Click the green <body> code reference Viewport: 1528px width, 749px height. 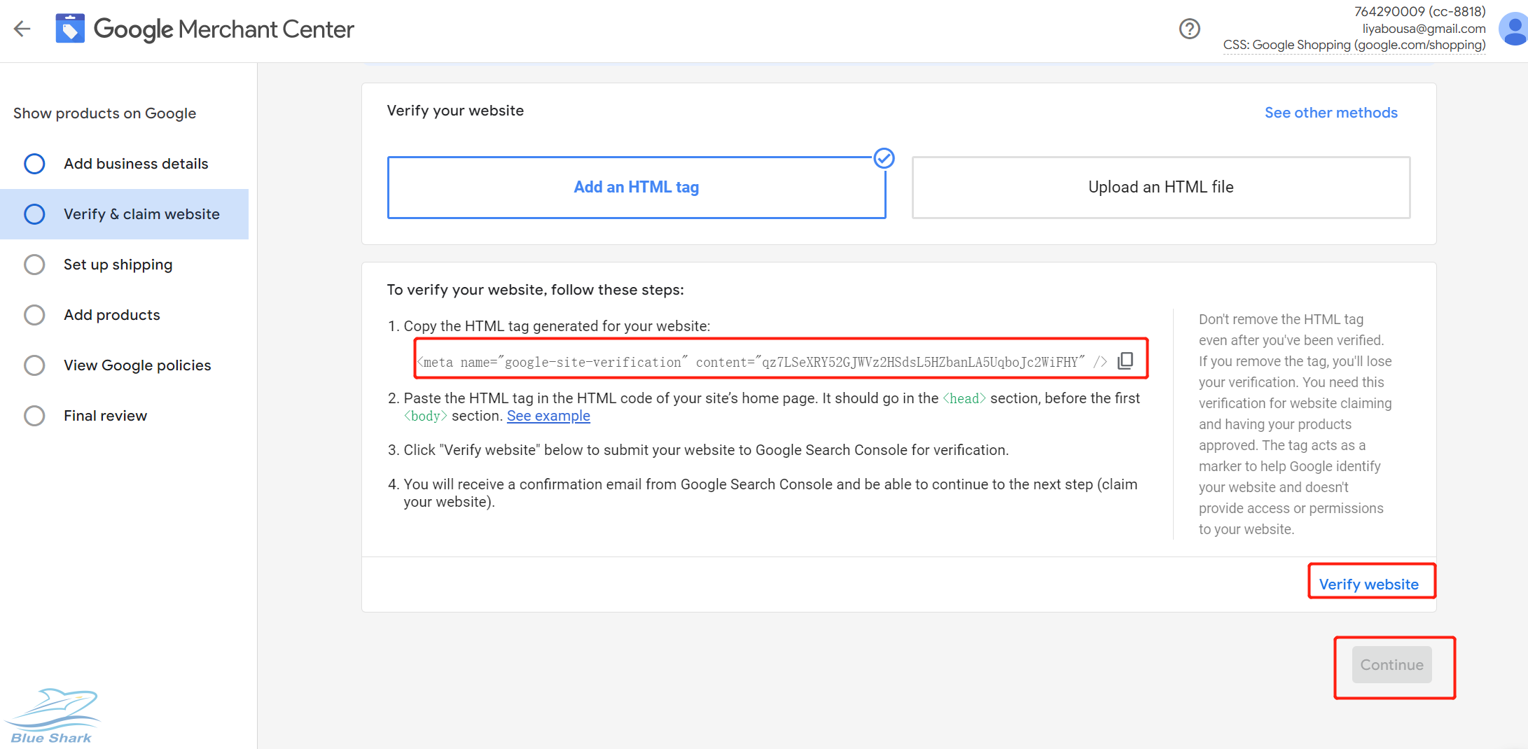click(426, 416)
